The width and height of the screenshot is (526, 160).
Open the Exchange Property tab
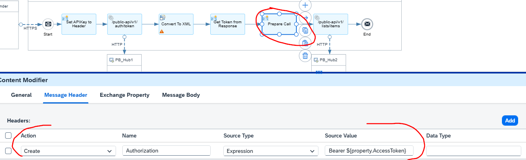coord(124,95)
